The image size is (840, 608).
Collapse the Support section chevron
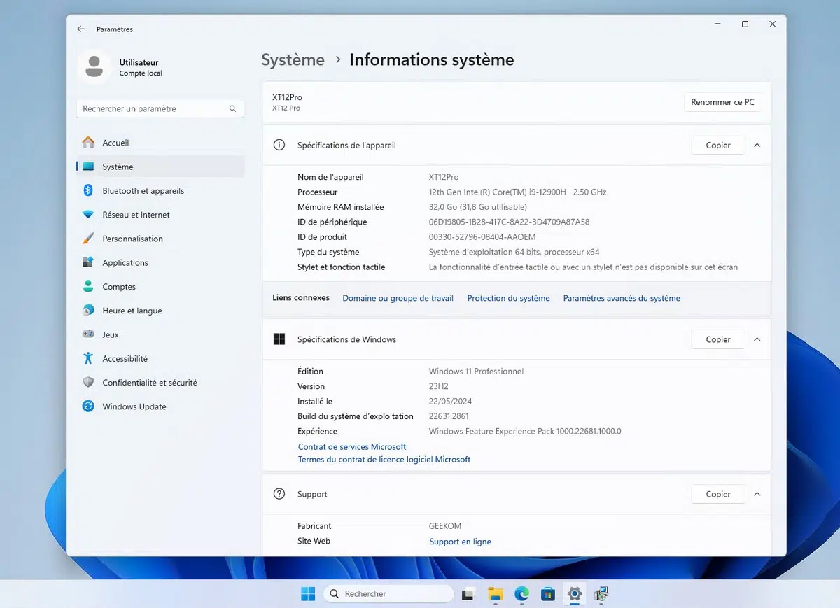757,494
